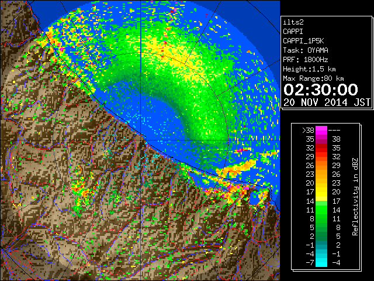The height and width of the screenshot is (281, 374).
Task: Click the magenta >38 dBZ legend swatch
Action: [321, 130]
